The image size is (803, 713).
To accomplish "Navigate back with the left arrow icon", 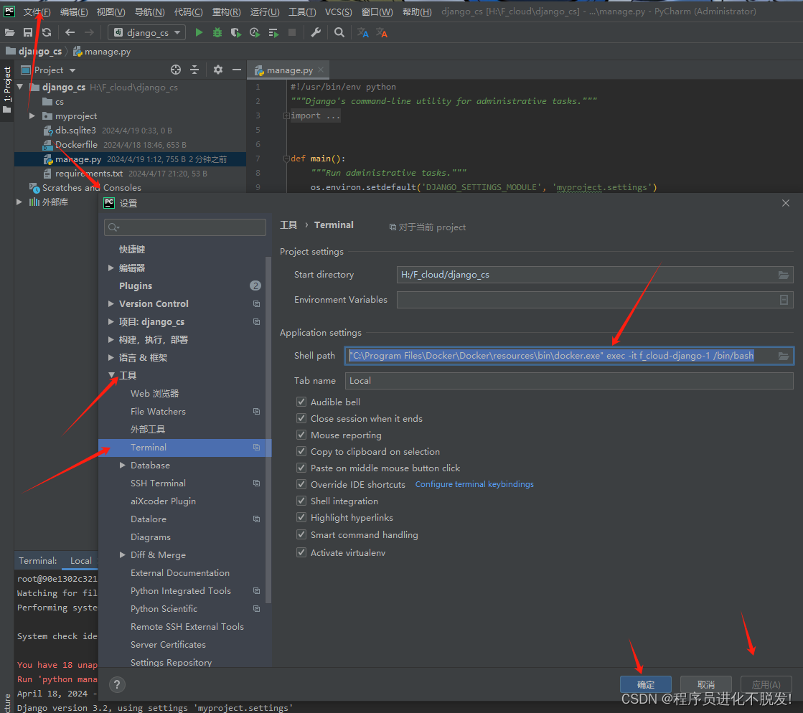I will tap(70, 33).
